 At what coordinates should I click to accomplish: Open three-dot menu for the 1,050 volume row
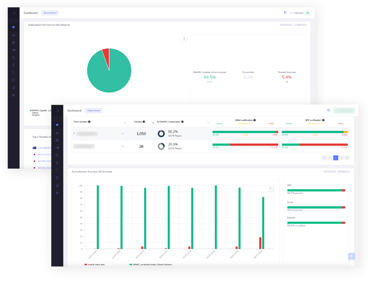pos(123,134)
